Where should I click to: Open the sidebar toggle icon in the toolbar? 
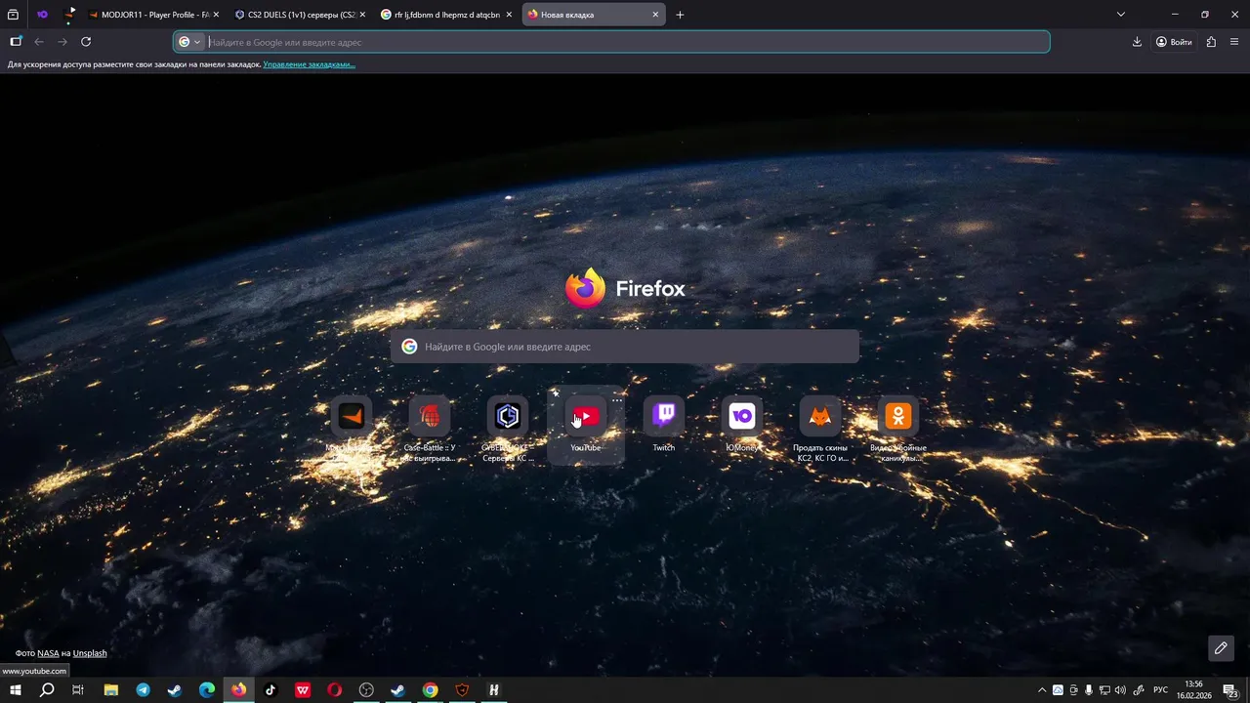point(16,42)
